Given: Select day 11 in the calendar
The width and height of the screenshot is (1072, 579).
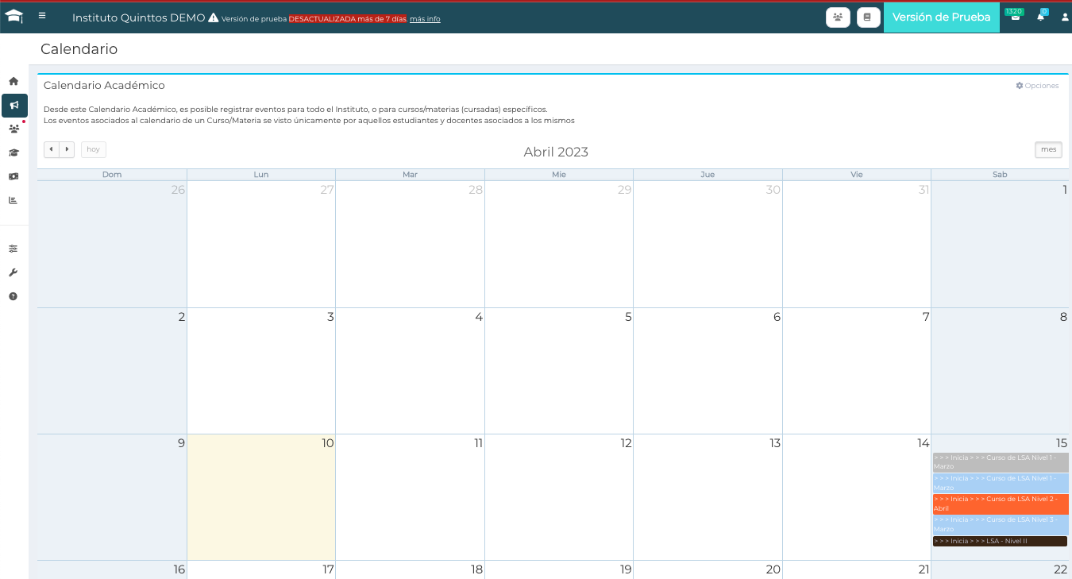Looking at the screenshot, I should [410, 497].
